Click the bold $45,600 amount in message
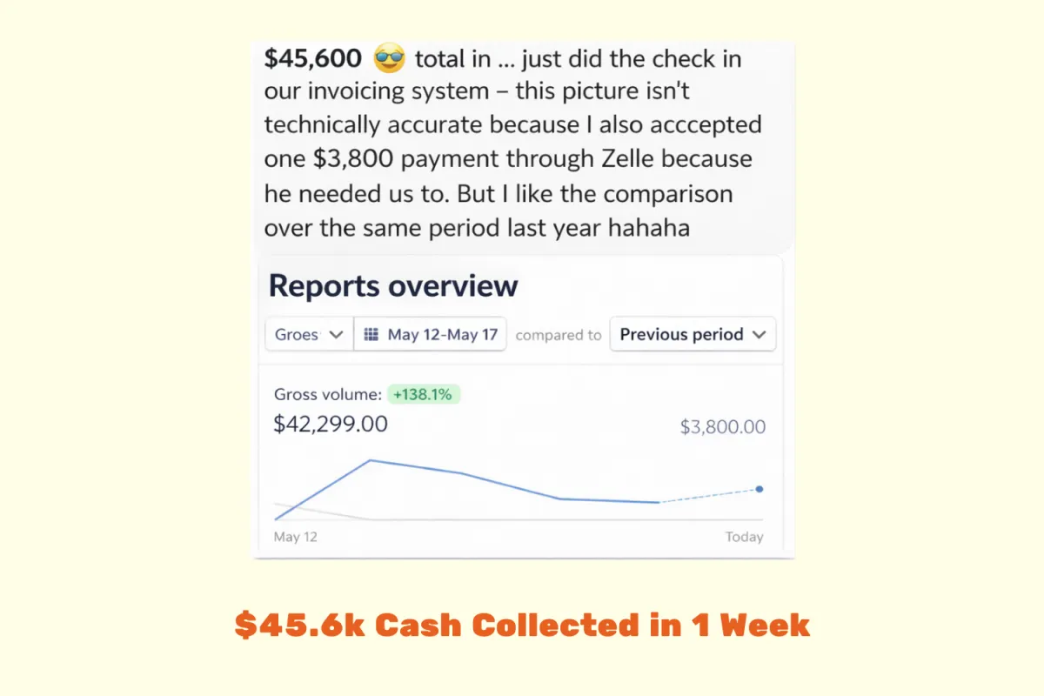The height and width of the screenshot is (696, 1044). [x=313, y=59]
